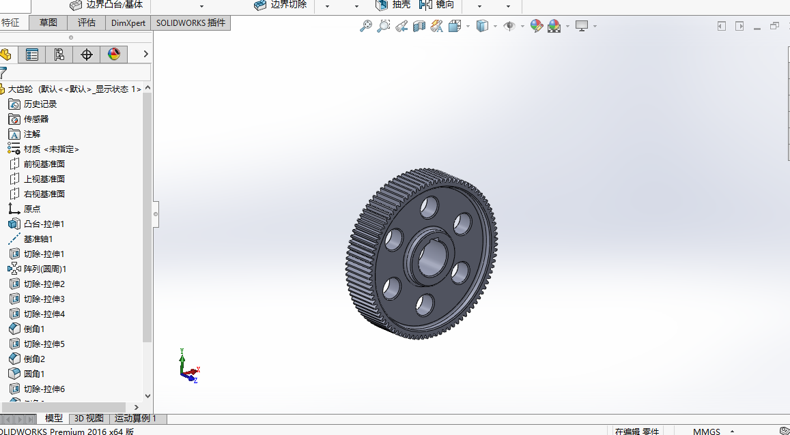Click the feature tree vertical scrollbar thumb
Screen dimensions: 790x435
[147, 217]
